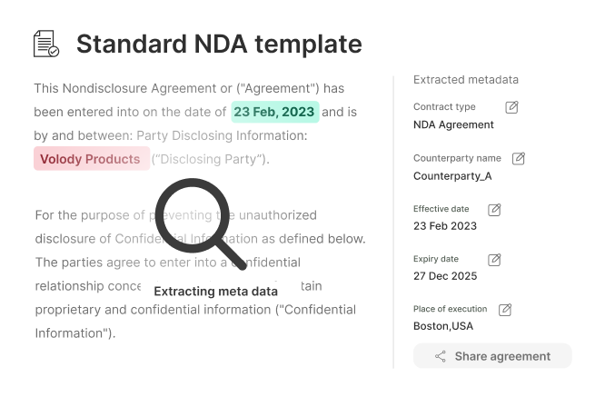Image resolution: width=605 pixels, height=397 pixels.
Task: Edit the Effective date field
Action: pyautogui.click(x=494, y=210)
